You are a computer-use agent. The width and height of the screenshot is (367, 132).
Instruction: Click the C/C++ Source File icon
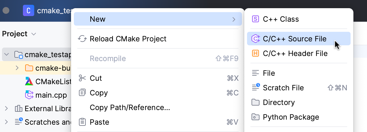tap(256, 39)
